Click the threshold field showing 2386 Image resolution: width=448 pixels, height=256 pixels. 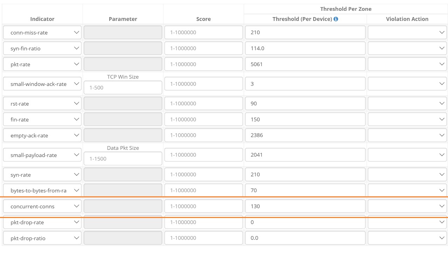pos(305,135)
